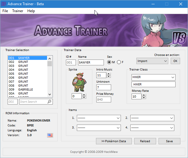This screenshot has width=188, height=158.
Task: Click the trainer list scroll up arrow
Action: (50, 59)
